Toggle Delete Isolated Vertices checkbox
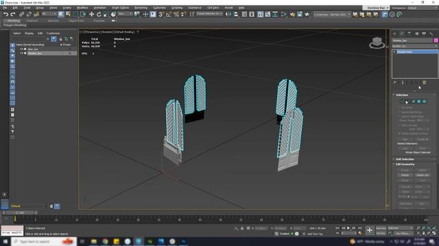The image size is (439, 246). pyautogui.click(x=399, y=134)
